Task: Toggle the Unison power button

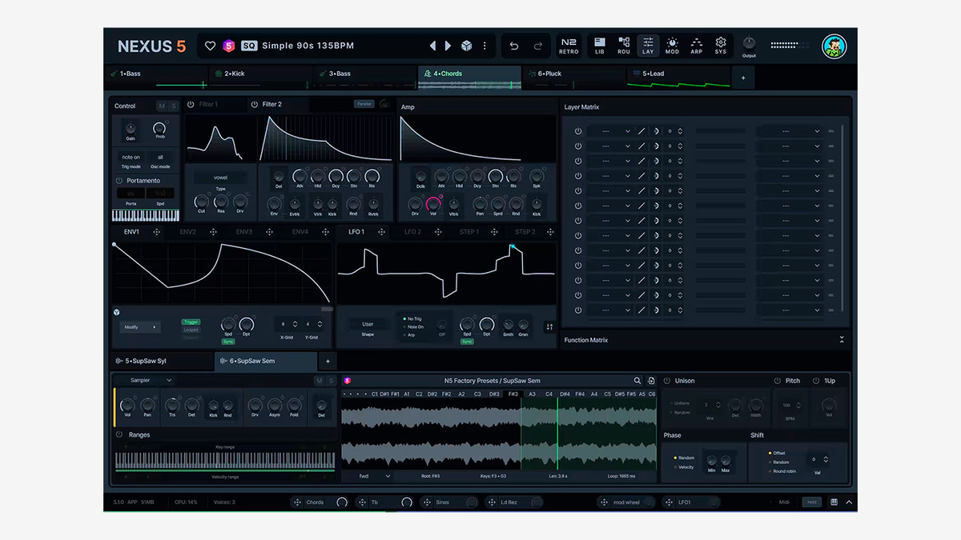Action: 667,381
